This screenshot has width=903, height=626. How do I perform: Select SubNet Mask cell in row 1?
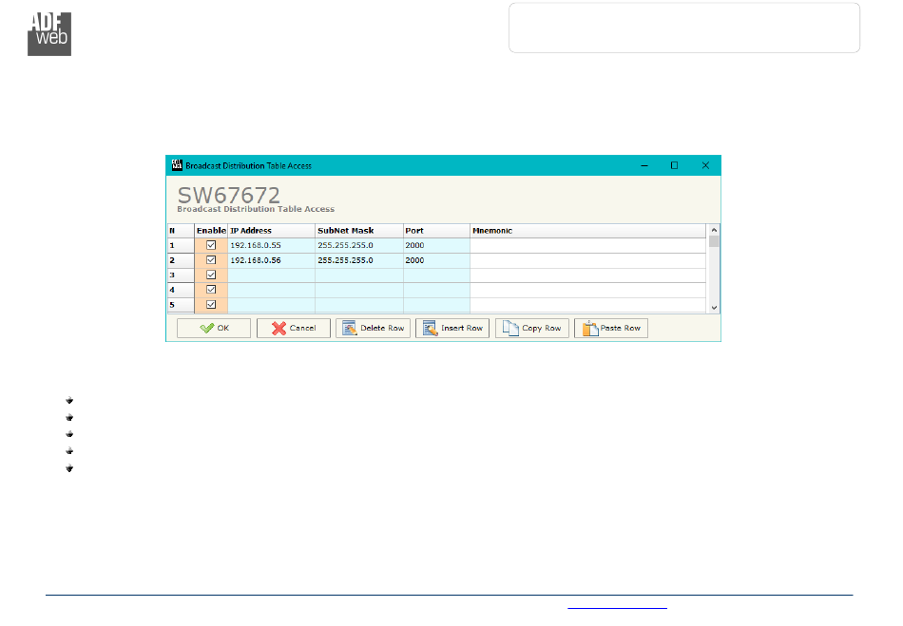[x=359, y=246]
